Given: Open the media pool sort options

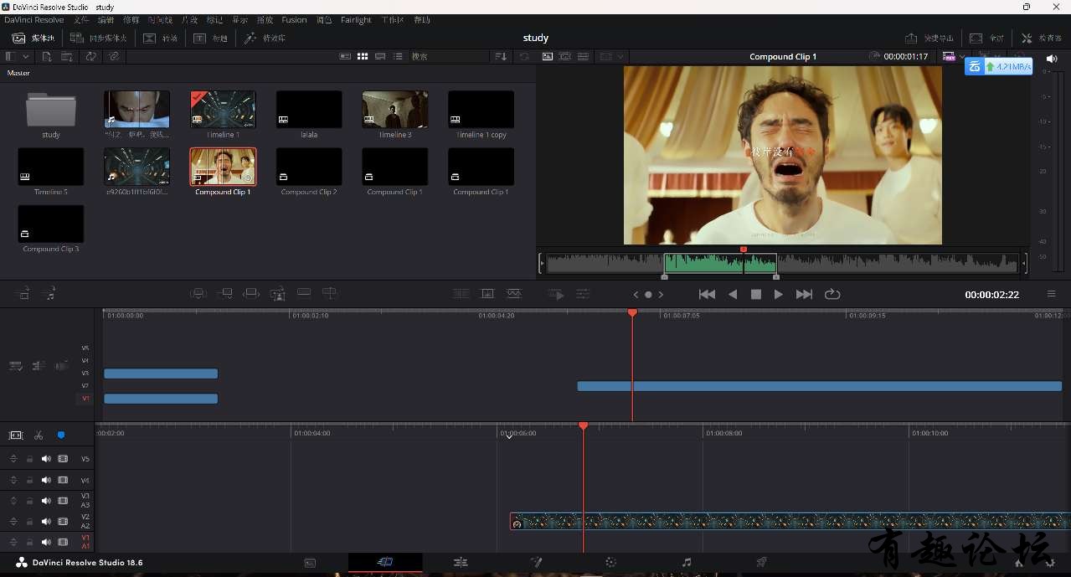Looking at the screenshot, I should tap(501, 56).
